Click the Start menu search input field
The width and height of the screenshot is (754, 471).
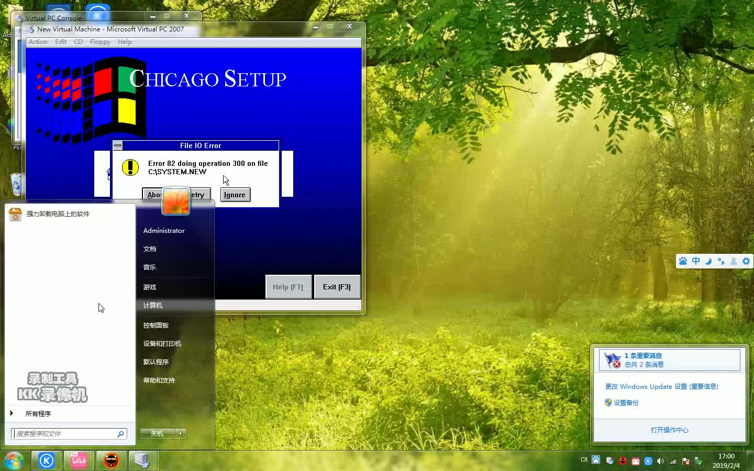(63, 433)
